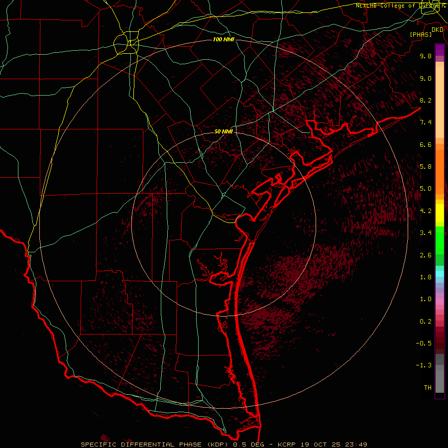Click the 5.8 value on color scale

click(426, 167)
